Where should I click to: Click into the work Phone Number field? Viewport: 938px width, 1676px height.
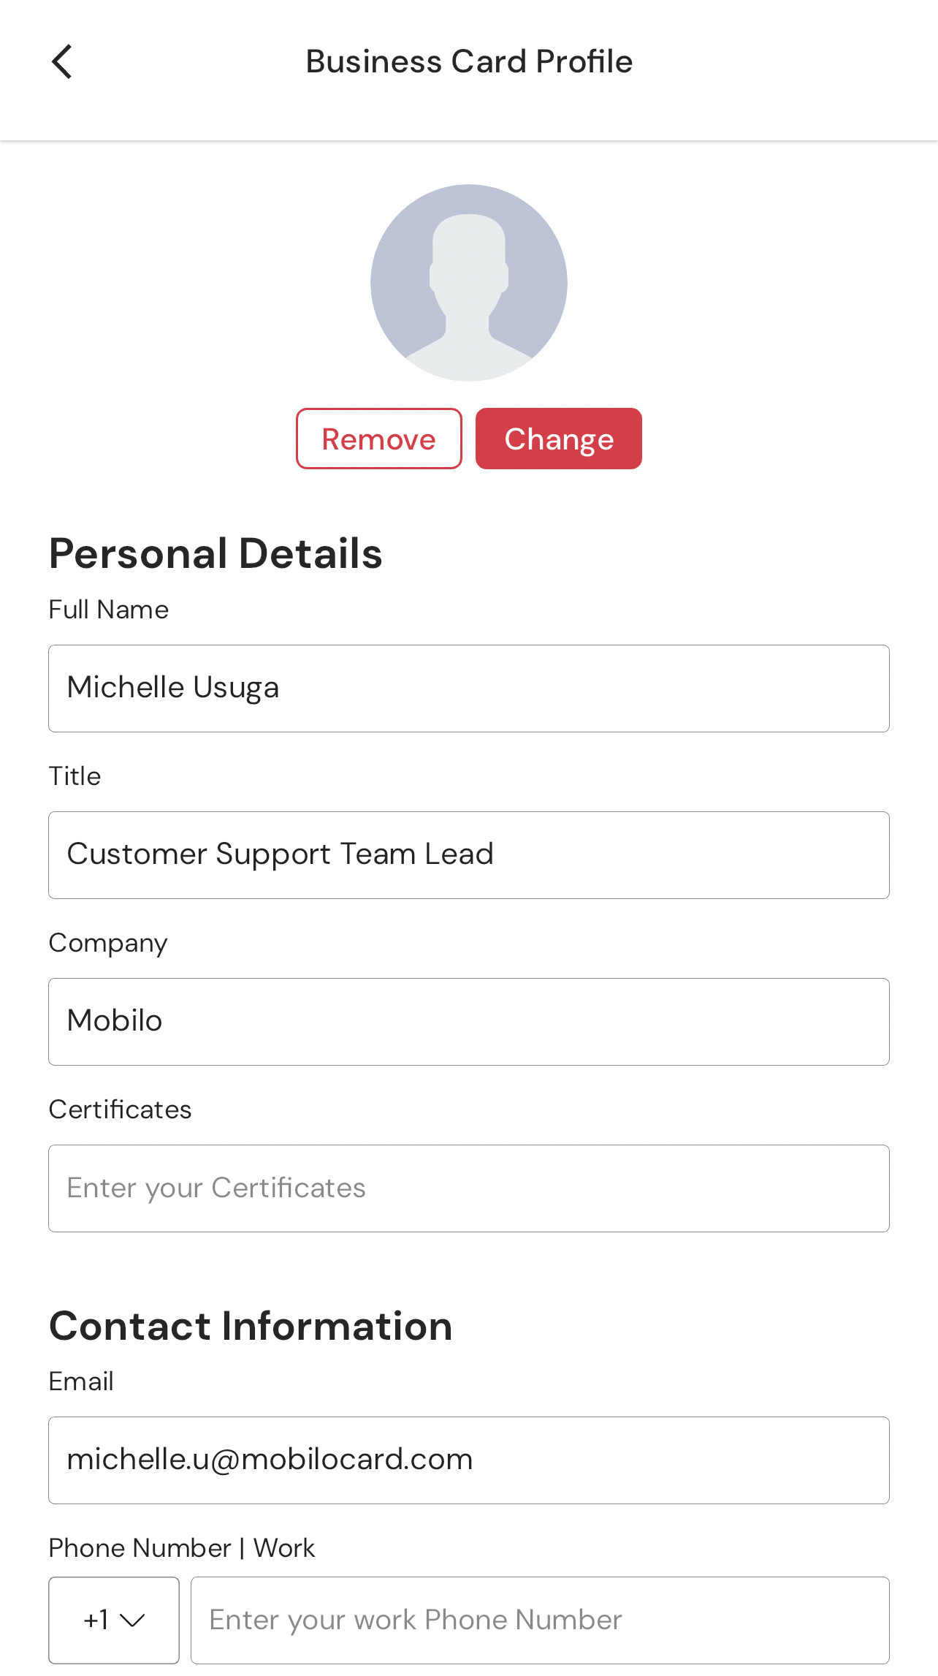point(539,1620)
